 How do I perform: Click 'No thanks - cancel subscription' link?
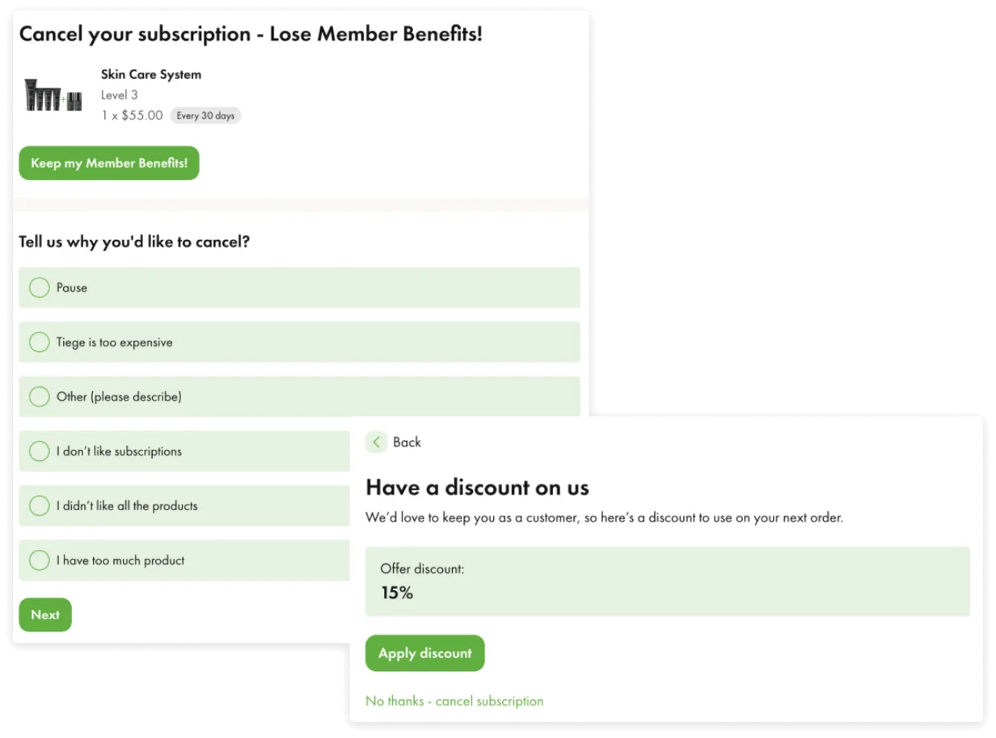click(x=454, y=701)
